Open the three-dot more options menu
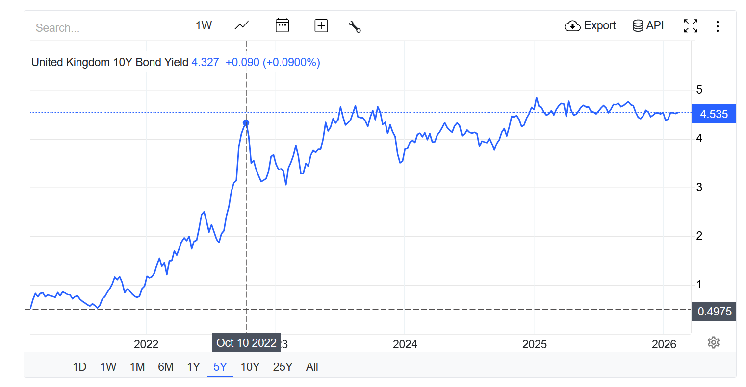This screenshot has width=746, height=387. (718, 26)
